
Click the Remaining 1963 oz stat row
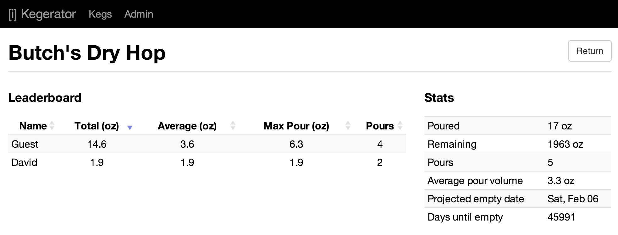pyautogui.click(x=517, y=144)
